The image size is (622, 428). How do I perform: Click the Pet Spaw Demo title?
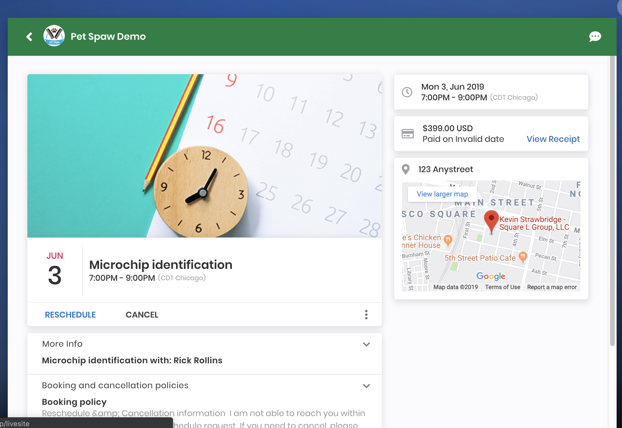click(108, 37)
